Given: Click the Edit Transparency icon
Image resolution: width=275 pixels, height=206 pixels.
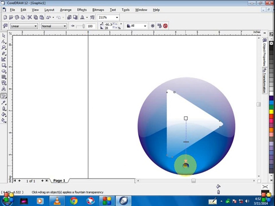Looking at the screenshot, I should coord(5,26).
